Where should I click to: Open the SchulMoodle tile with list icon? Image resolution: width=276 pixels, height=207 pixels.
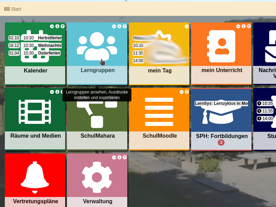tap(159, 112)
